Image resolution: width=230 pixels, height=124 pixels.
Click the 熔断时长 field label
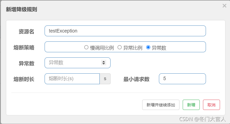click(x=24, y=79)
